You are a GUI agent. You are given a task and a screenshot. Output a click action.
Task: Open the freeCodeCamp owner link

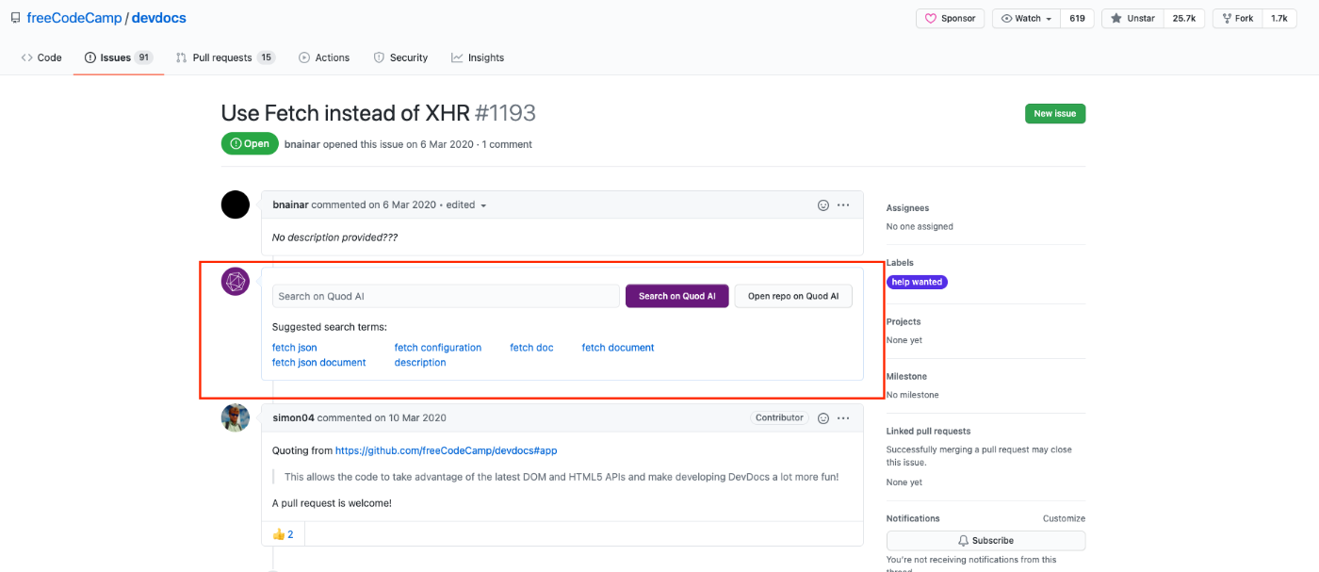[74, 17]
